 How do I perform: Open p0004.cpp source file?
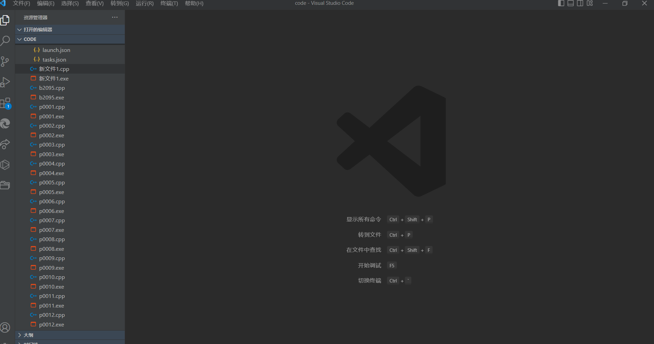[70, 163]
